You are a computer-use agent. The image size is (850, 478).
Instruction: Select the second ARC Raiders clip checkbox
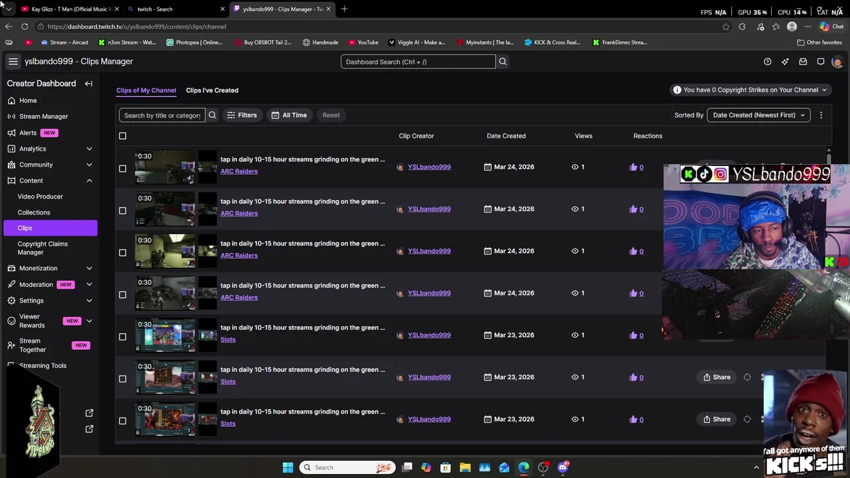coord(122,210)
